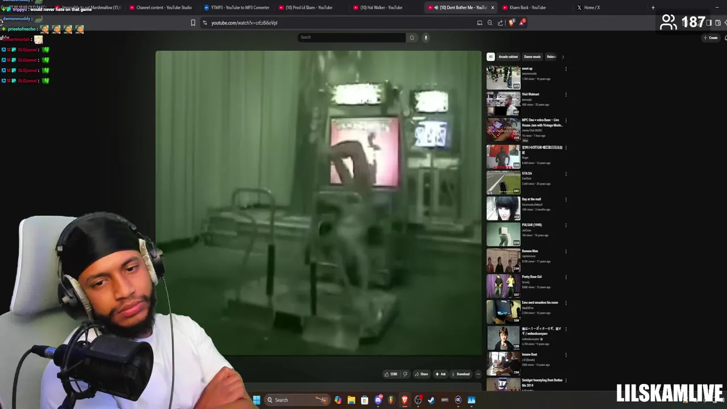727x409 pixels.
Task: Click the playing YouTube video frame
Action: pyautogui.click(x=319, y=203)
